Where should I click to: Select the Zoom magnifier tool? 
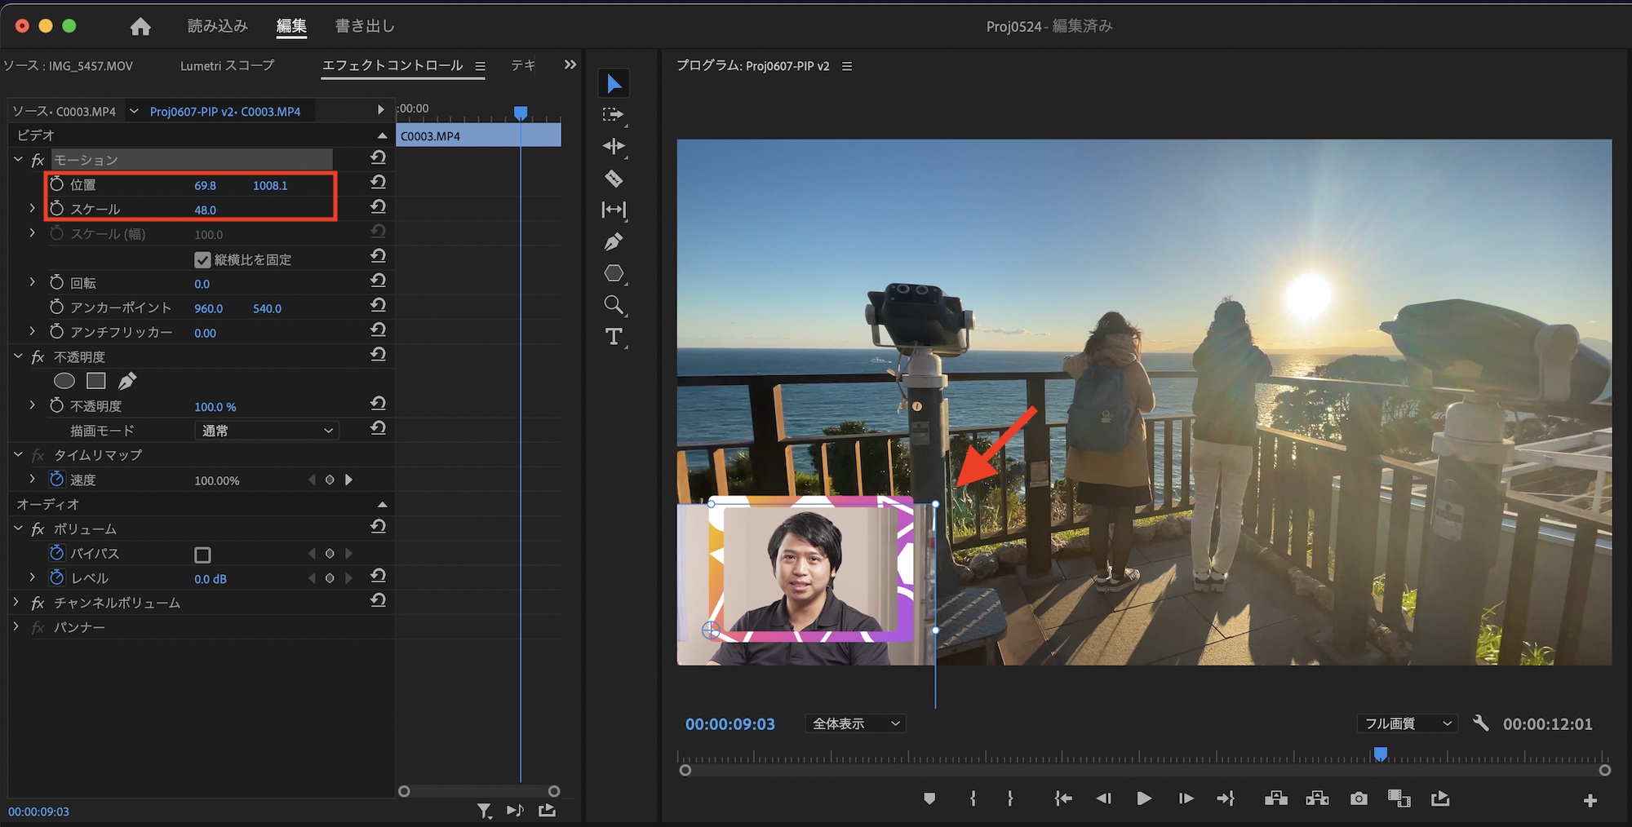(614, 305)
